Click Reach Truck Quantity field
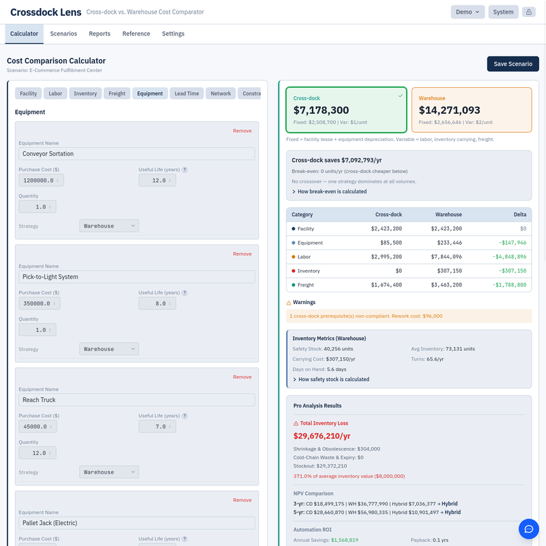The width and height of the screenshot is (546, 546). (38, 453)
